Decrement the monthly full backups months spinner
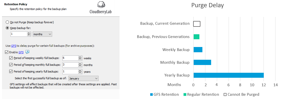 [80, 66]
